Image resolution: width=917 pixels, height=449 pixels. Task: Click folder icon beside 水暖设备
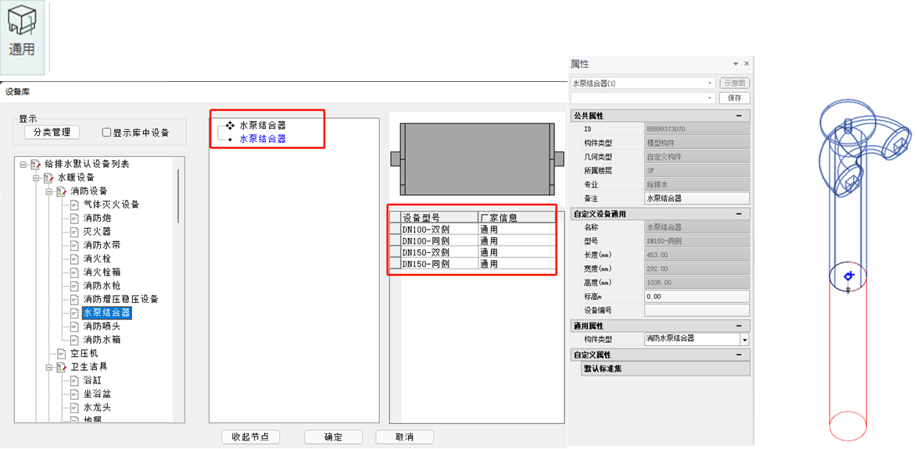point(48,178)
